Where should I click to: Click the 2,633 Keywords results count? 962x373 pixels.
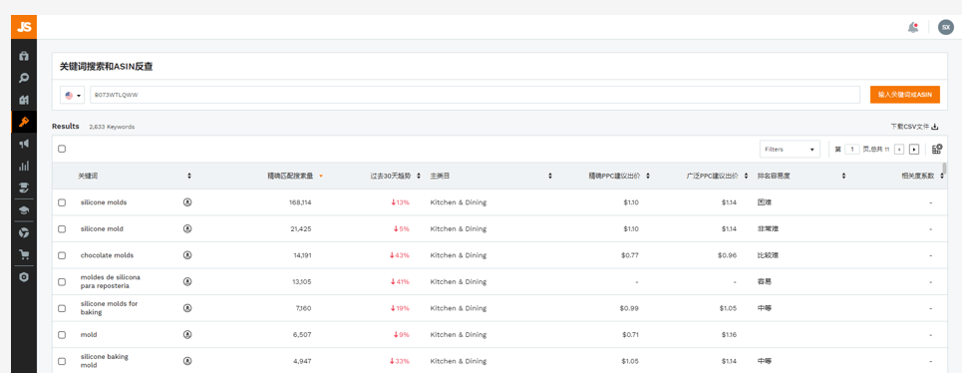[112, 127]
